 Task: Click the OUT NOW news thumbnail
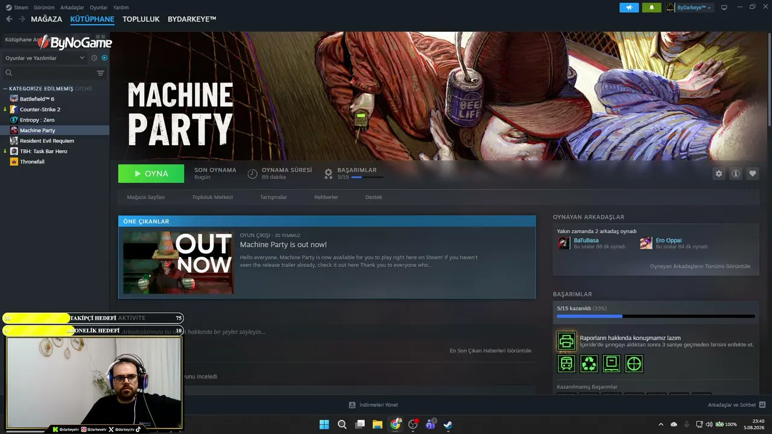click(x=178, y=262)
